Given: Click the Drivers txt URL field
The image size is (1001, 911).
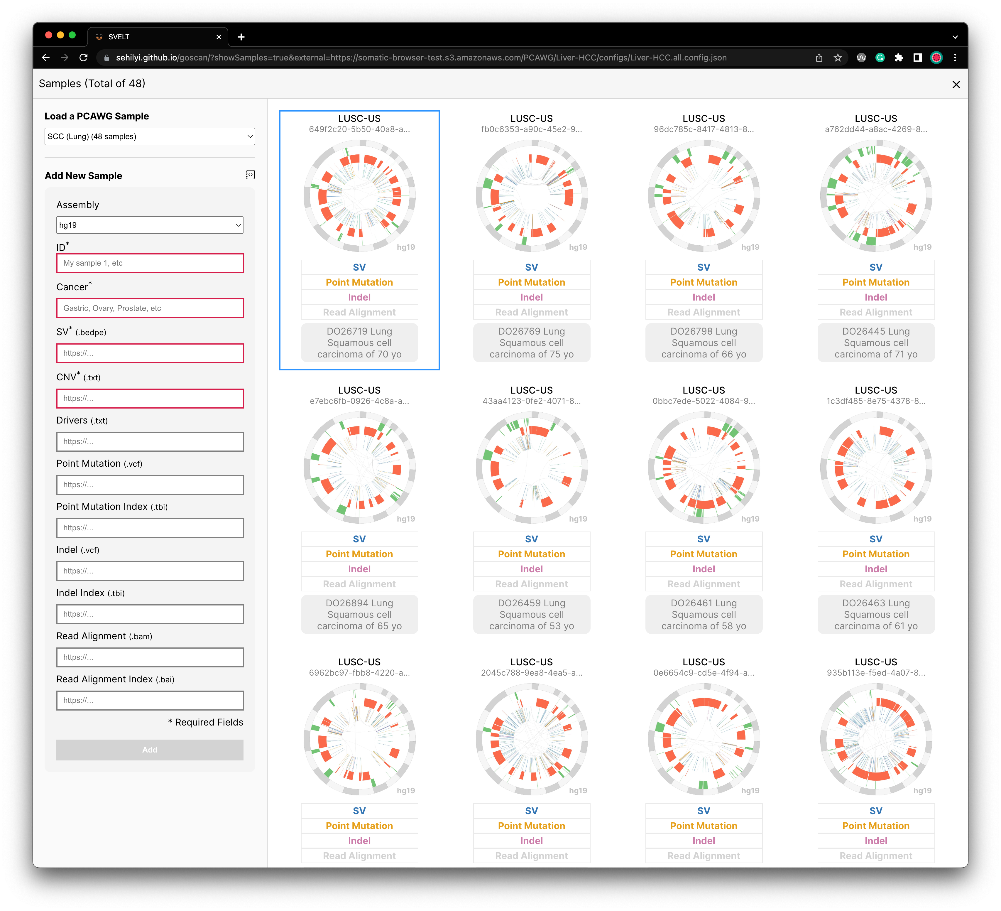Looking at the screenshot, I should pos(150,442).
